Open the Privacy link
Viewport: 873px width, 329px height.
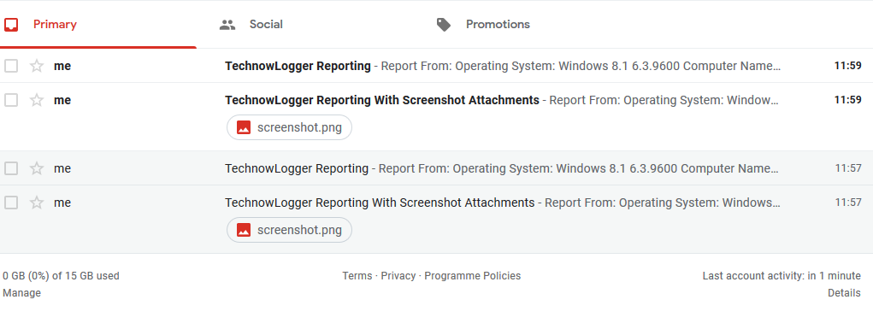click(x=398, y=275)
